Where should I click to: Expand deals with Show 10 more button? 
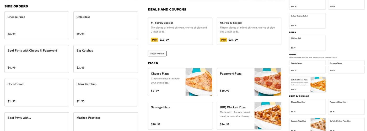[x=157, y=54]
